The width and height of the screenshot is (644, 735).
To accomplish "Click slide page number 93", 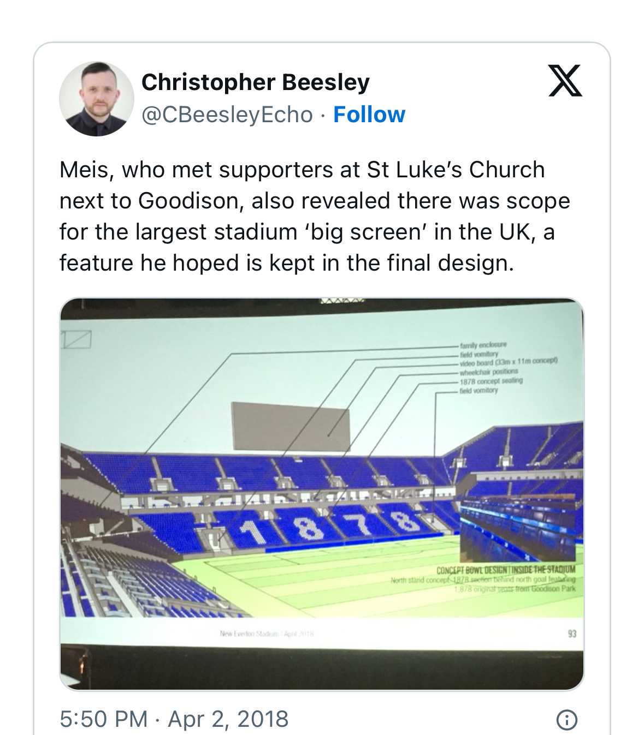I will click(x=572, y=634).
